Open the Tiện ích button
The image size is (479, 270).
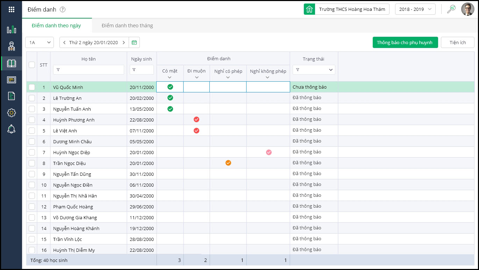(457, 42)
